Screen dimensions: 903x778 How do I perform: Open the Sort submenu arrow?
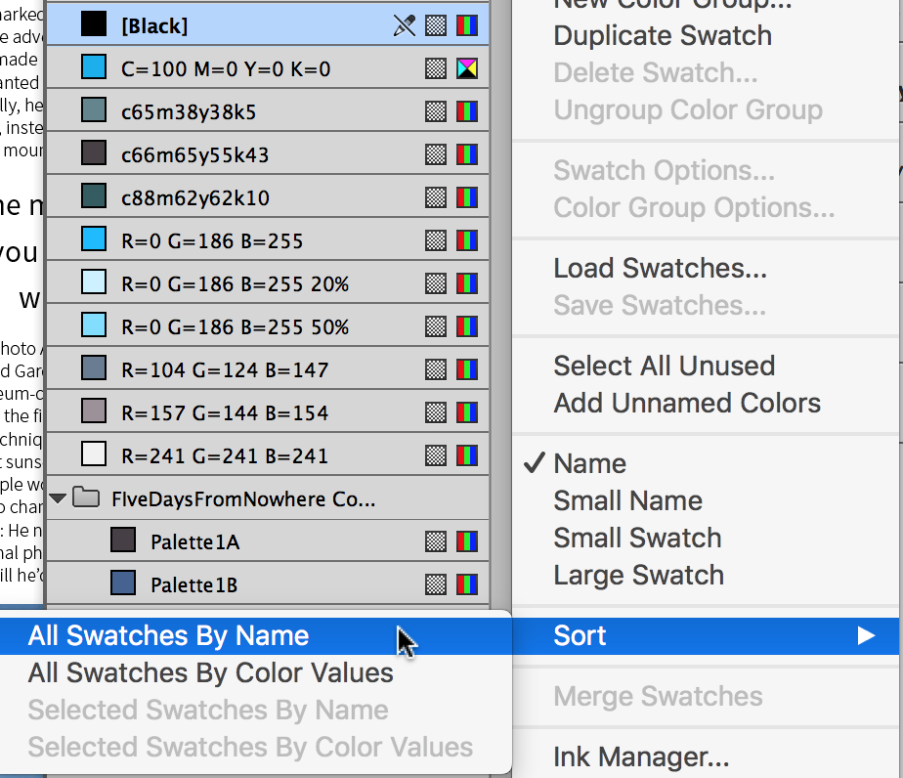tap(865, 635)
